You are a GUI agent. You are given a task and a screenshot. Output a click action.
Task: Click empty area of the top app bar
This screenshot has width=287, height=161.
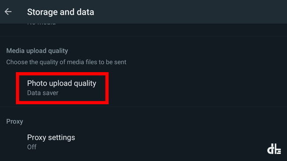point(190,12)
